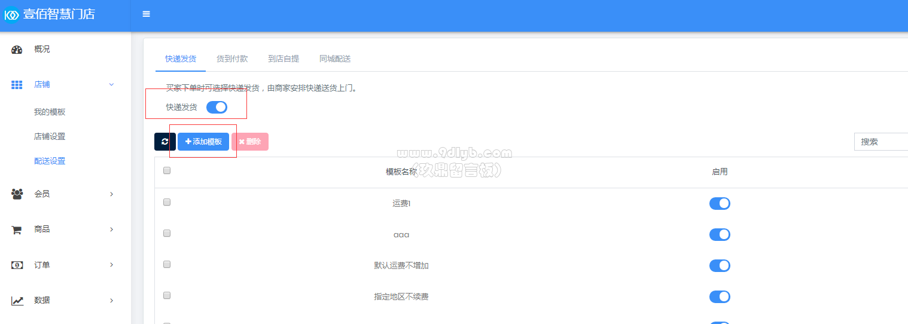Click the 运费1 template name
This screenshot has width=908, height=324.
401,203
